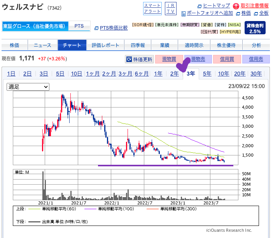This screenshot has width=273, height=238.
Task: Select the 東証グロース market tab
Action: tap(35, 26)
